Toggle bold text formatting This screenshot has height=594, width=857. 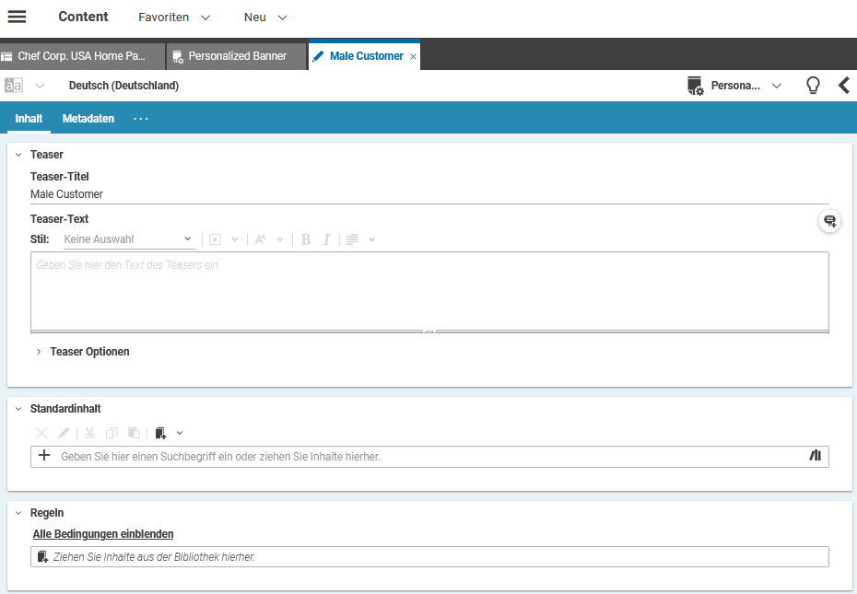(306, 239)
